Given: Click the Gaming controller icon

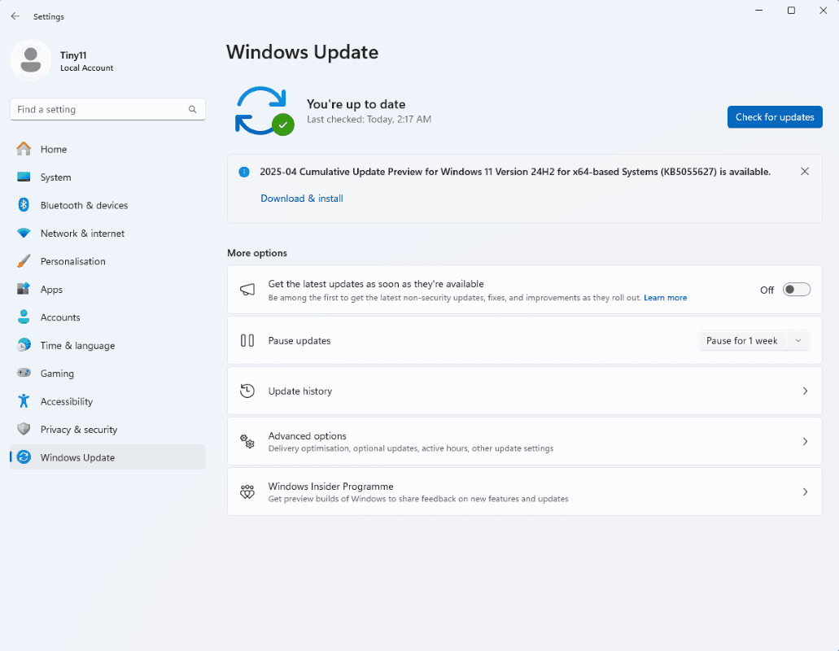Looking at the screenshot, I should pos(24,373).
